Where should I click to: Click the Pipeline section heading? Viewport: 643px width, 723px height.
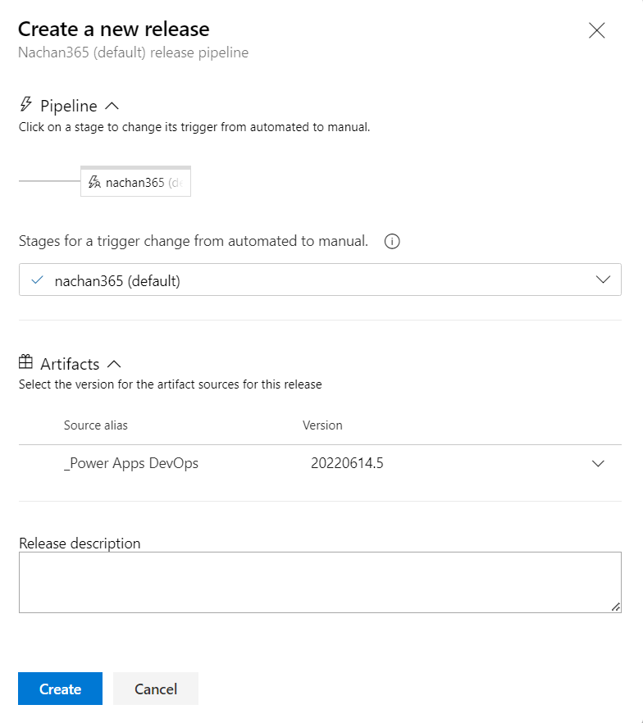point(69,106)
